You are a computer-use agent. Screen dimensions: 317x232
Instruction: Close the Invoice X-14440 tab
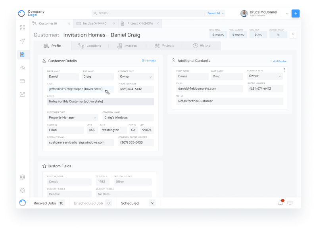click(x=114, y=24)
